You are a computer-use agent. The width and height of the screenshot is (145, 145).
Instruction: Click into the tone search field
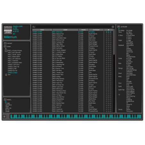(x=73, y=27)
